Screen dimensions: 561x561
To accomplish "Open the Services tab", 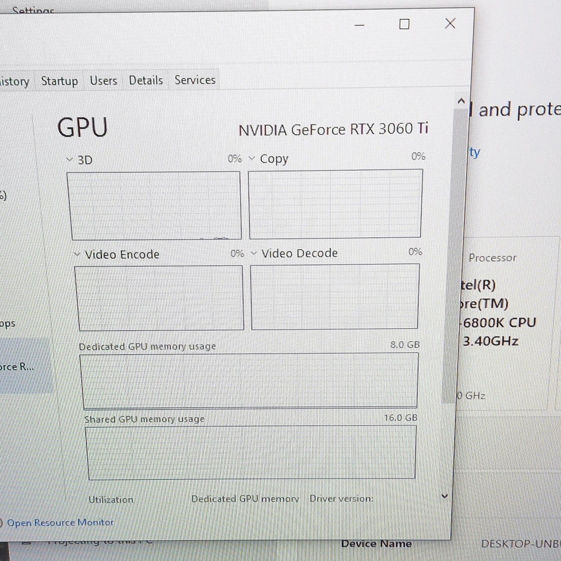I will 195,80.
